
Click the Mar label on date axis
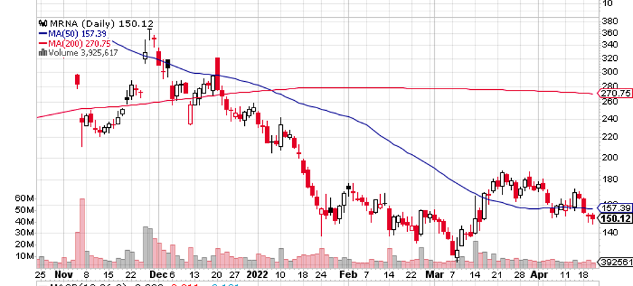point(436,275)
